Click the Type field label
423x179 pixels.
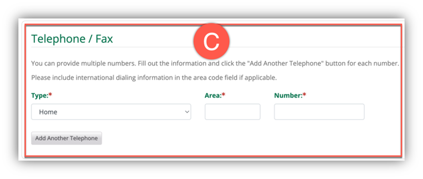click(39, 96)
